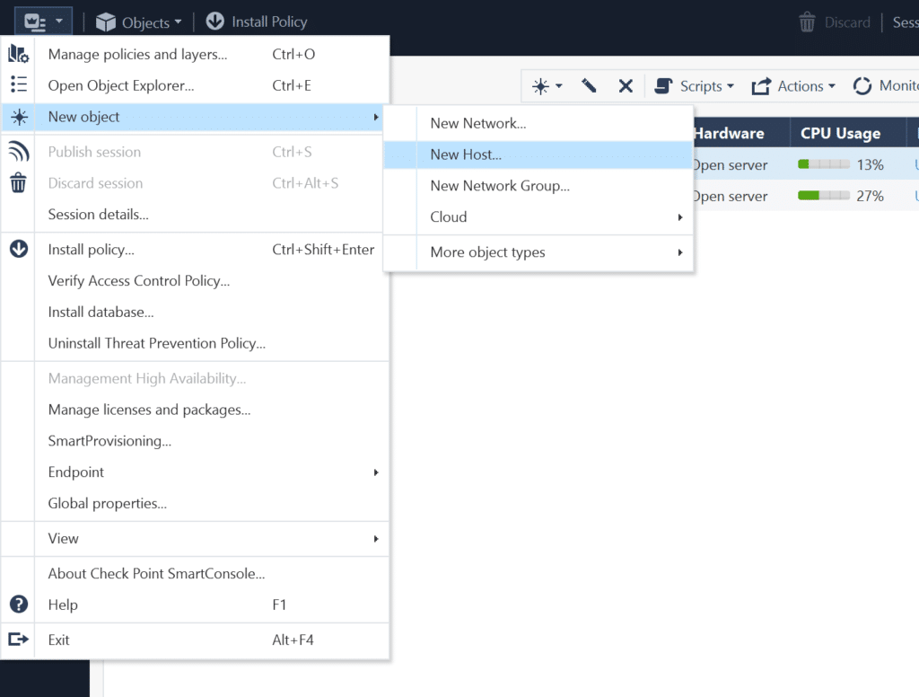Viewport: 919px width, 697px height.
Task: Click the Publish session broadcast icon
Action: click(x=18, y=151)
